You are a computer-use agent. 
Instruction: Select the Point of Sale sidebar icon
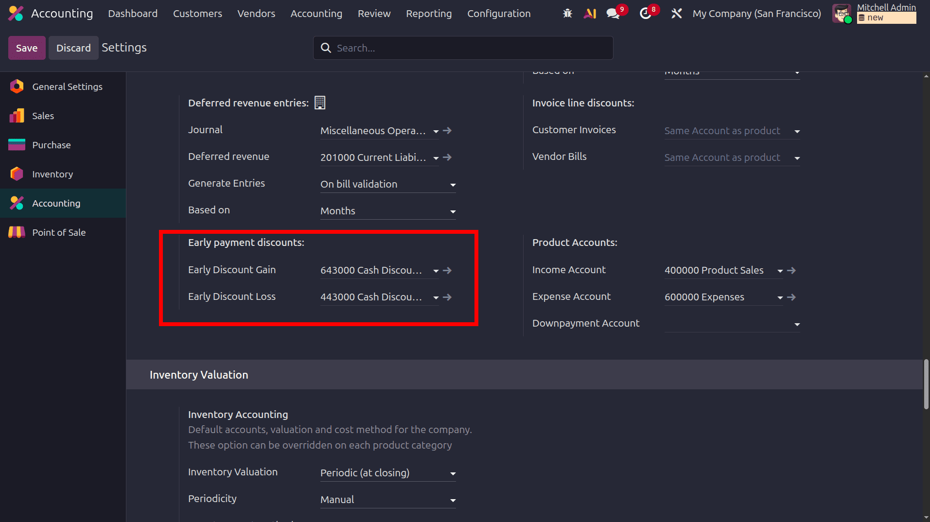click(x=16, y=232)
